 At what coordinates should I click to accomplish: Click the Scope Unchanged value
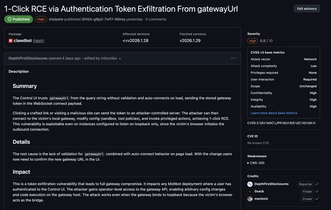pyautogui.click(x=308, y=86)
